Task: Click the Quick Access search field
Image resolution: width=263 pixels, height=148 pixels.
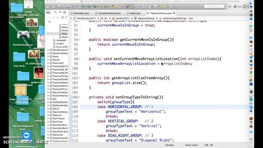Action: tap(214, 7)
